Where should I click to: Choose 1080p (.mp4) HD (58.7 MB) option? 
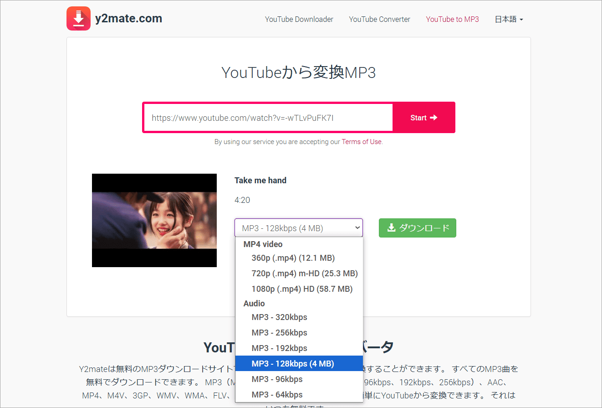coord(299,289)
